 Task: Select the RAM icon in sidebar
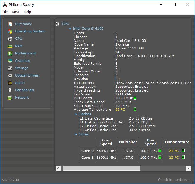[x=10, y=46]
